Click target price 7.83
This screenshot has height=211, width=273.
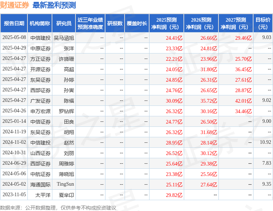(x=267, y=163)
